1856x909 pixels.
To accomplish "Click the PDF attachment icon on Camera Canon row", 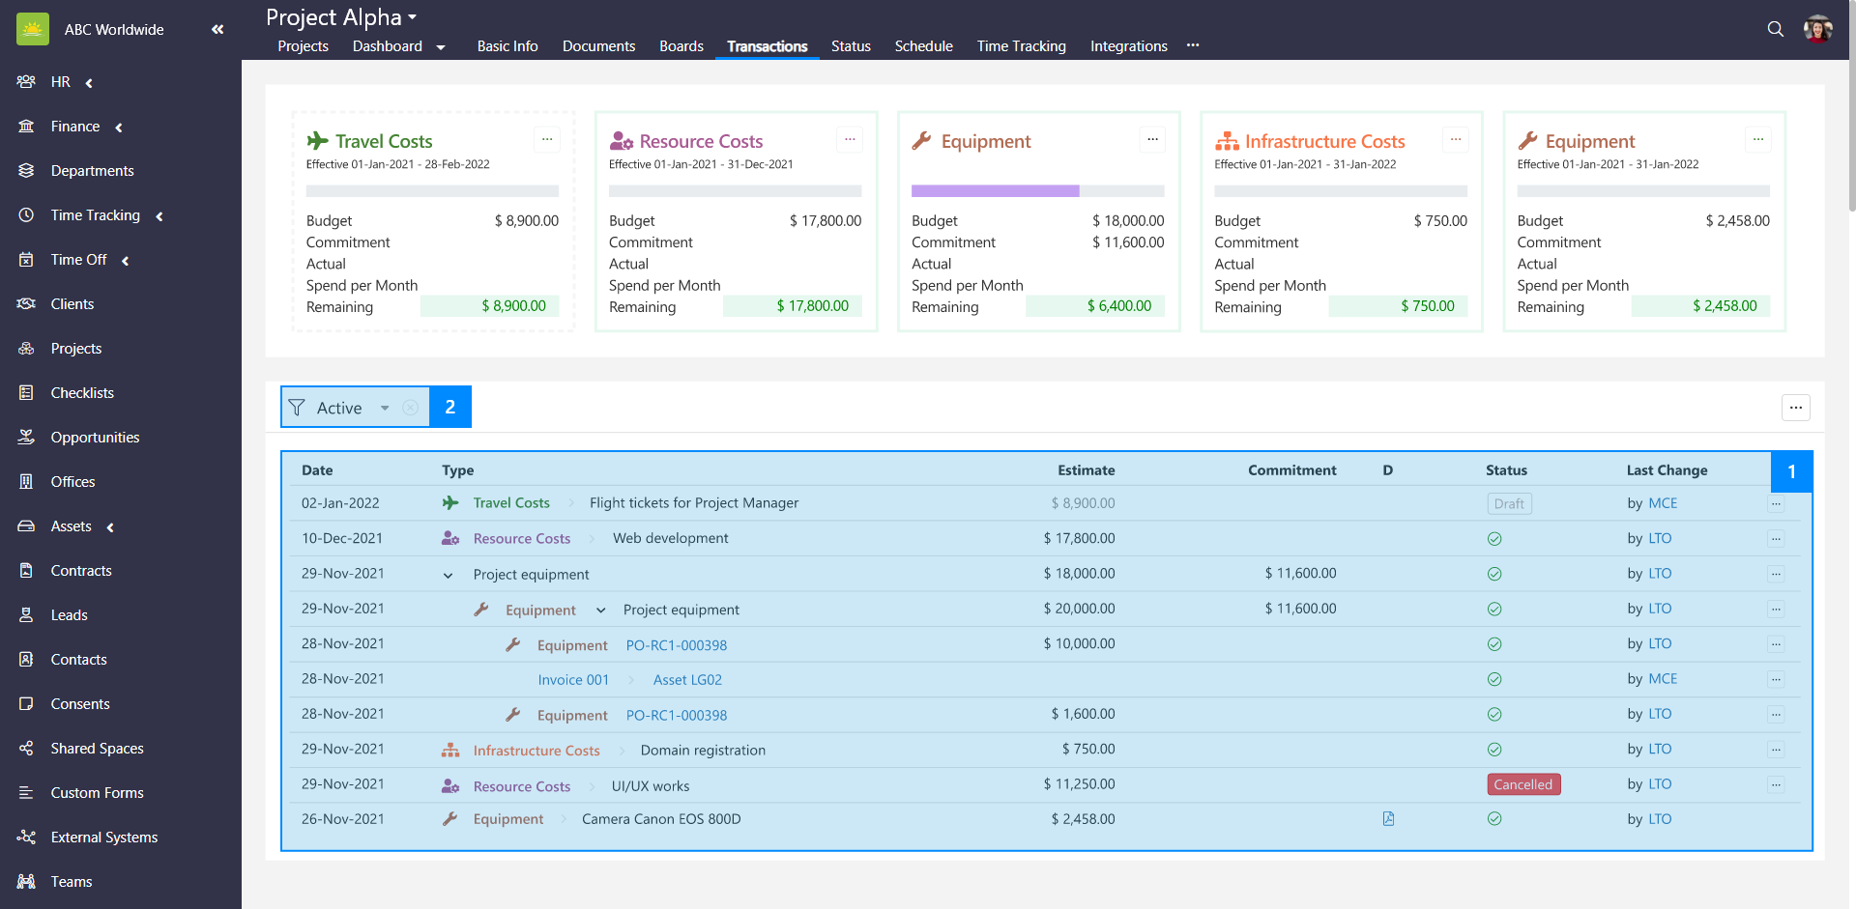I will coord(1388,818).
